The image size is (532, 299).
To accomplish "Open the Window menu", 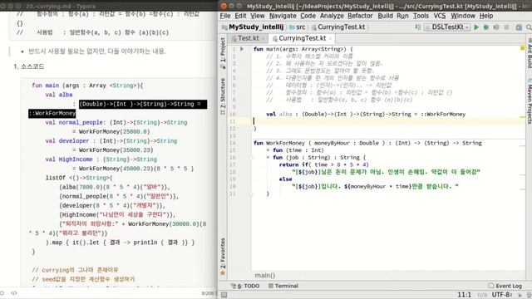I will 463,16.
